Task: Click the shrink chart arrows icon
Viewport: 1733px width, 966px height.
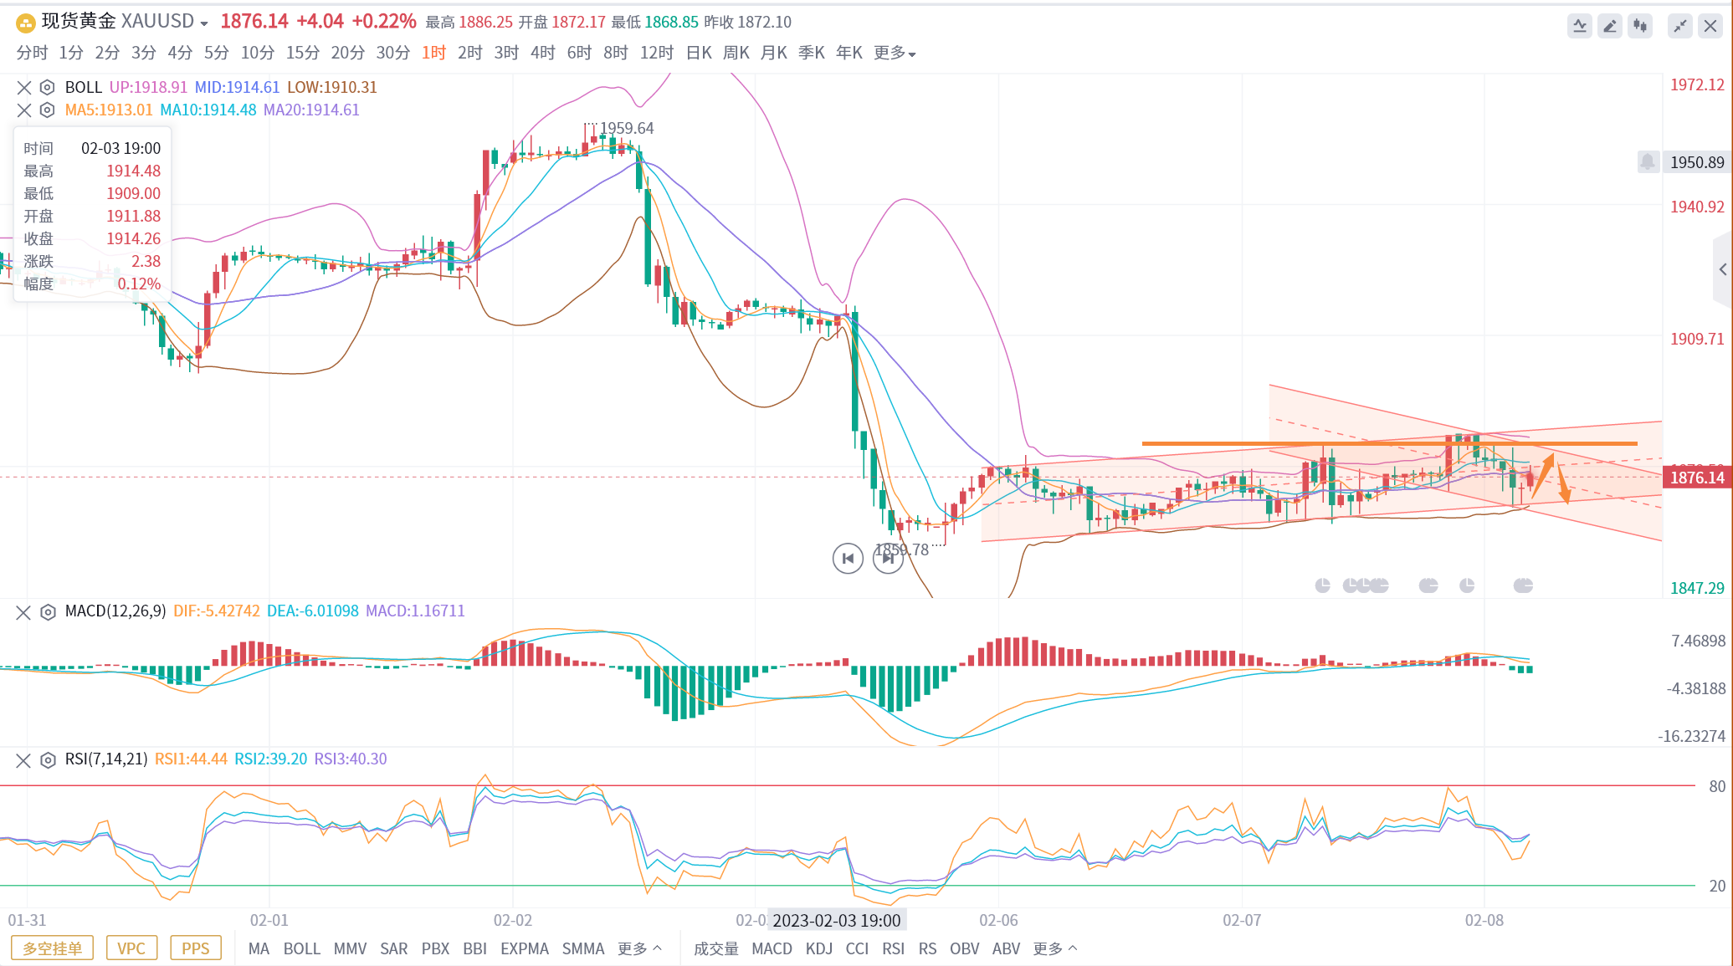Action: click(x=1679, y=26)
